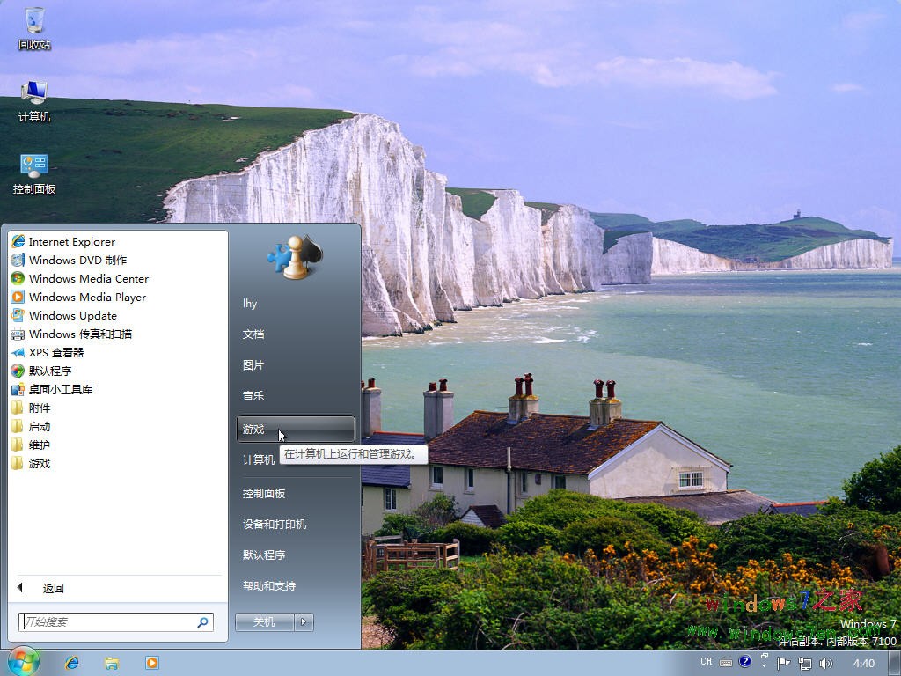Open the 回收站 desktop icon
This screenshot has width=901, height=676.
pyautogui.click(x=33, y=25)
